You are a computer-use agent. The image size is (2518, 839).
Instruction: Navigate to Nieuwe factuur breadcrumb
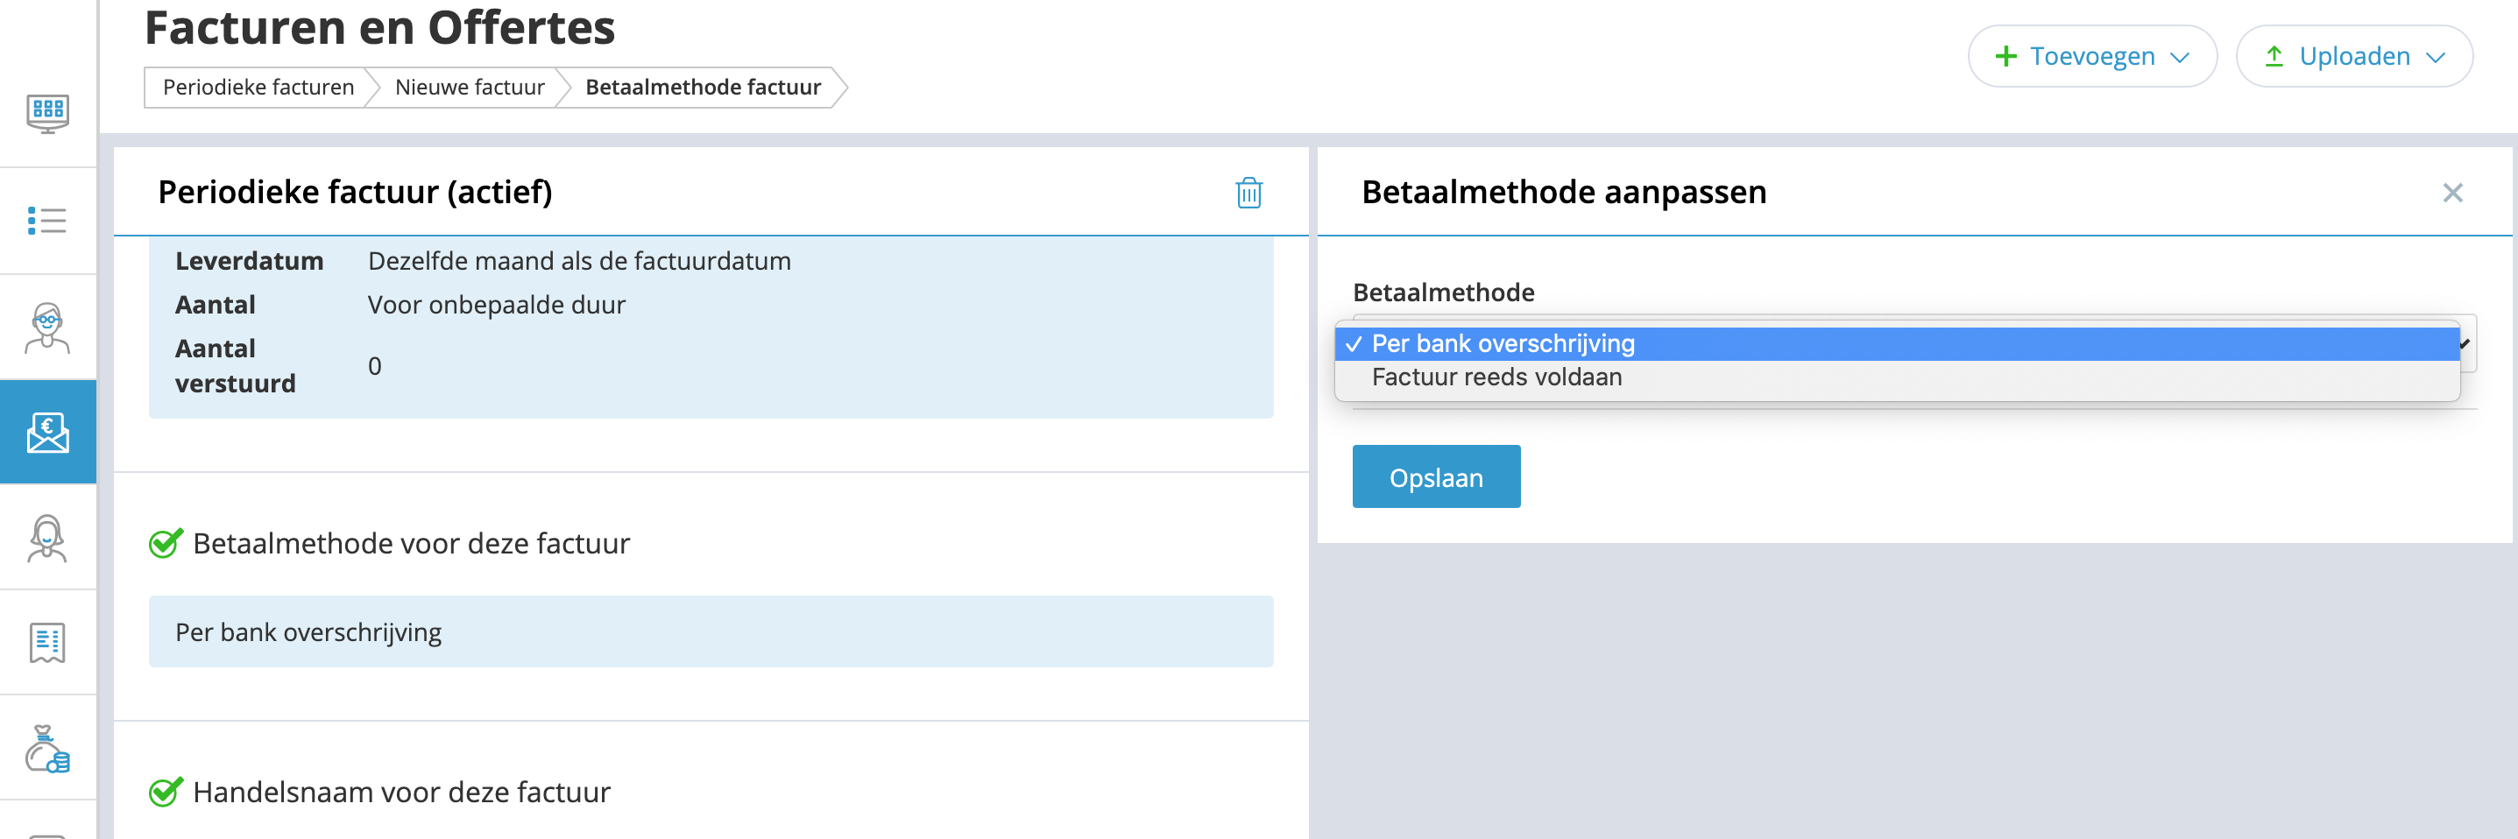coord(470,87)
